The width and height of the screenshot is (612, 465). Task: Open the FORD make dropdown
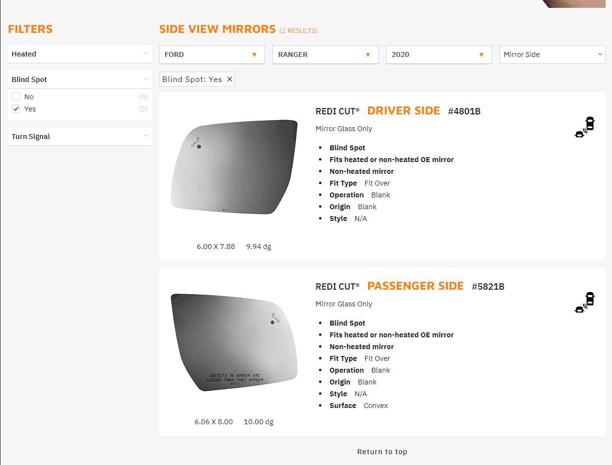(212, 55)
